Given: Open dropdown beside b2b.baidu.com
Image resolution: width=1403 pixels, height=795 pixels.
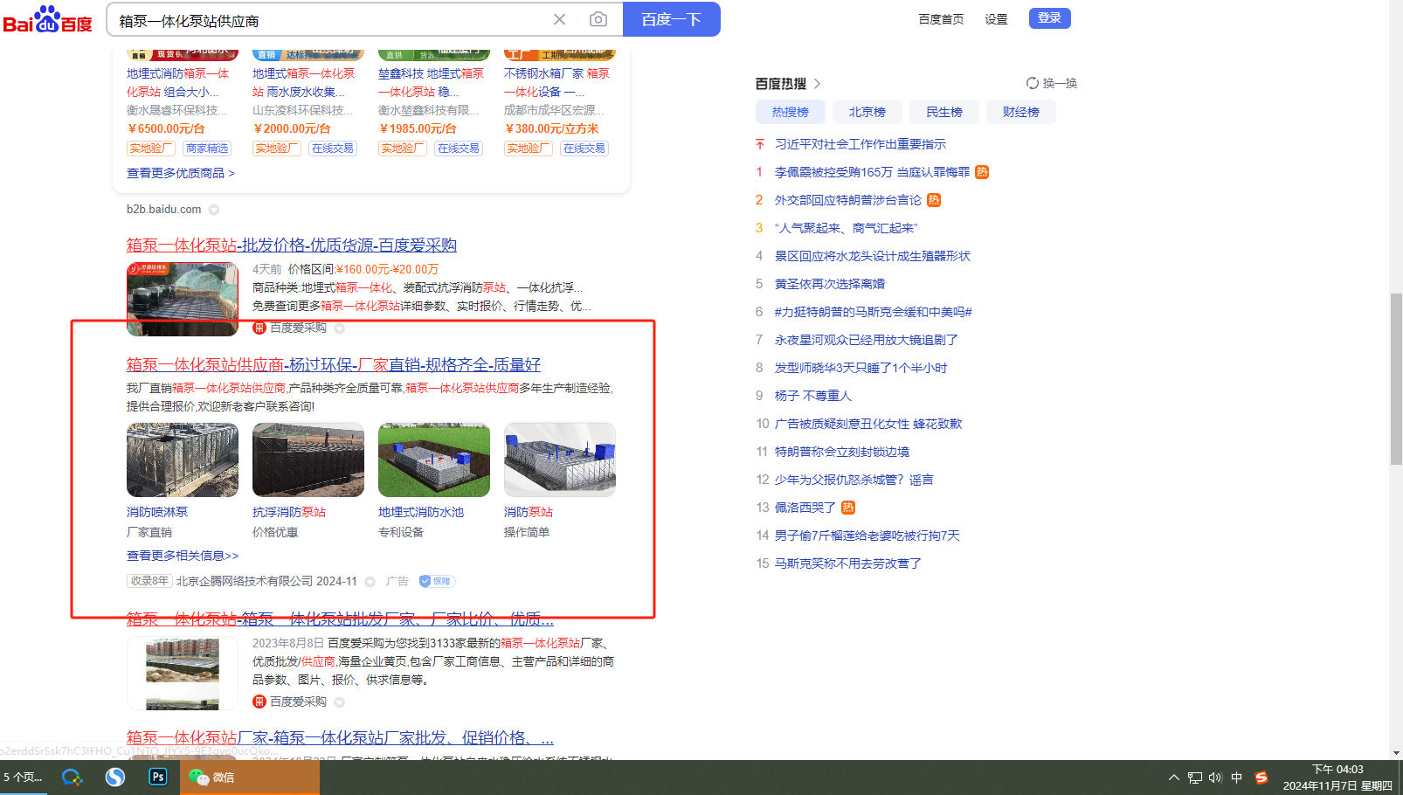Looking at the screenshot, I should coord(214,210).
